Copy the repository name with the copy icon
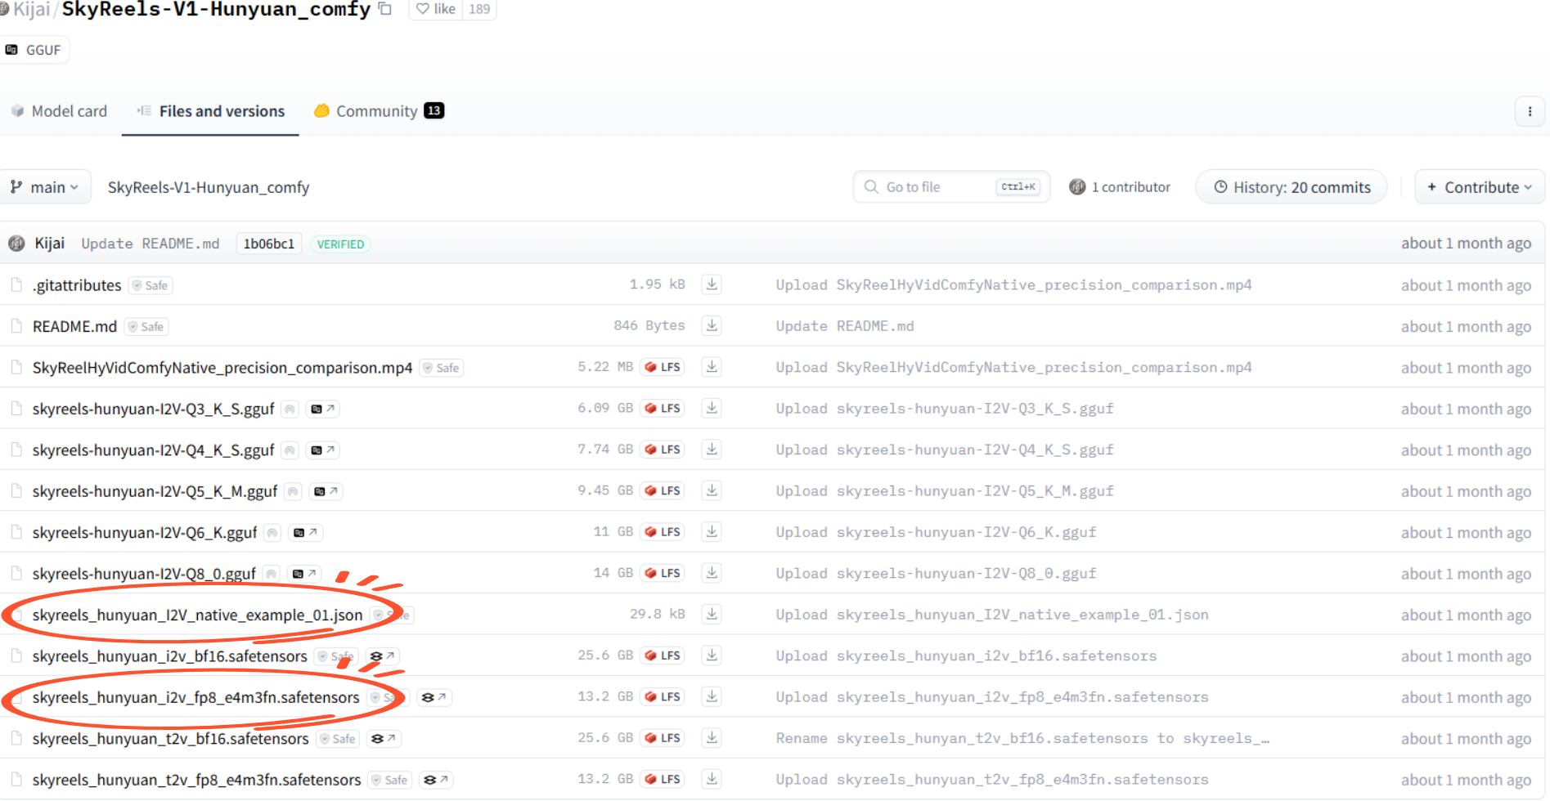 coord(385,9)
